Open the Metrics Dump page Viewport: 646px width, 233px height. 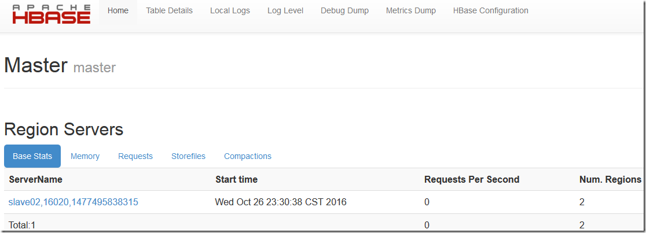411,11
